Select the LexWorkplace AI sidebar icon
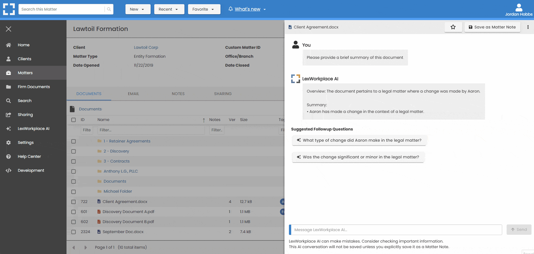The height and width of the screenshot is (254, 534). (9, 129)
